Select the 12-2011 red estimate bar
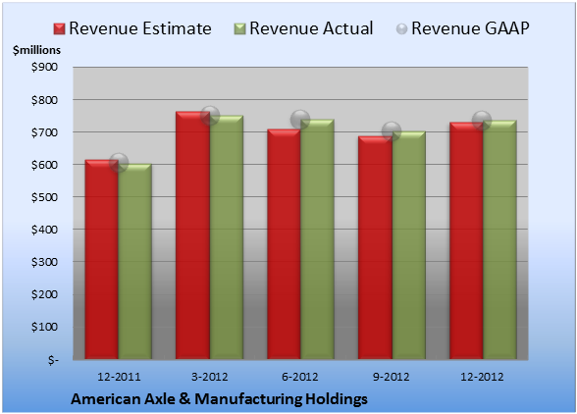Screen dimensions: 577x414 tap(102, 259)
